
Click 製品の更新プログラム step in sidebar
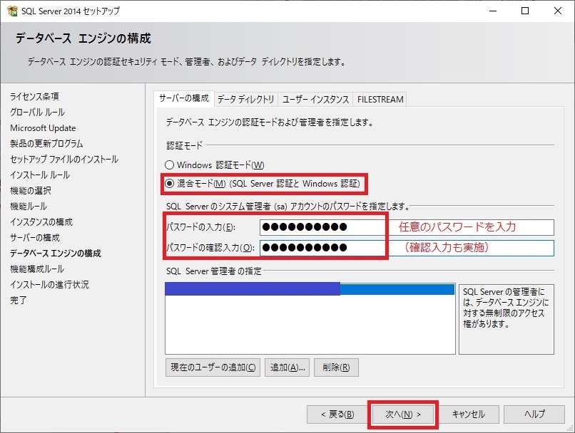[46, 143]
